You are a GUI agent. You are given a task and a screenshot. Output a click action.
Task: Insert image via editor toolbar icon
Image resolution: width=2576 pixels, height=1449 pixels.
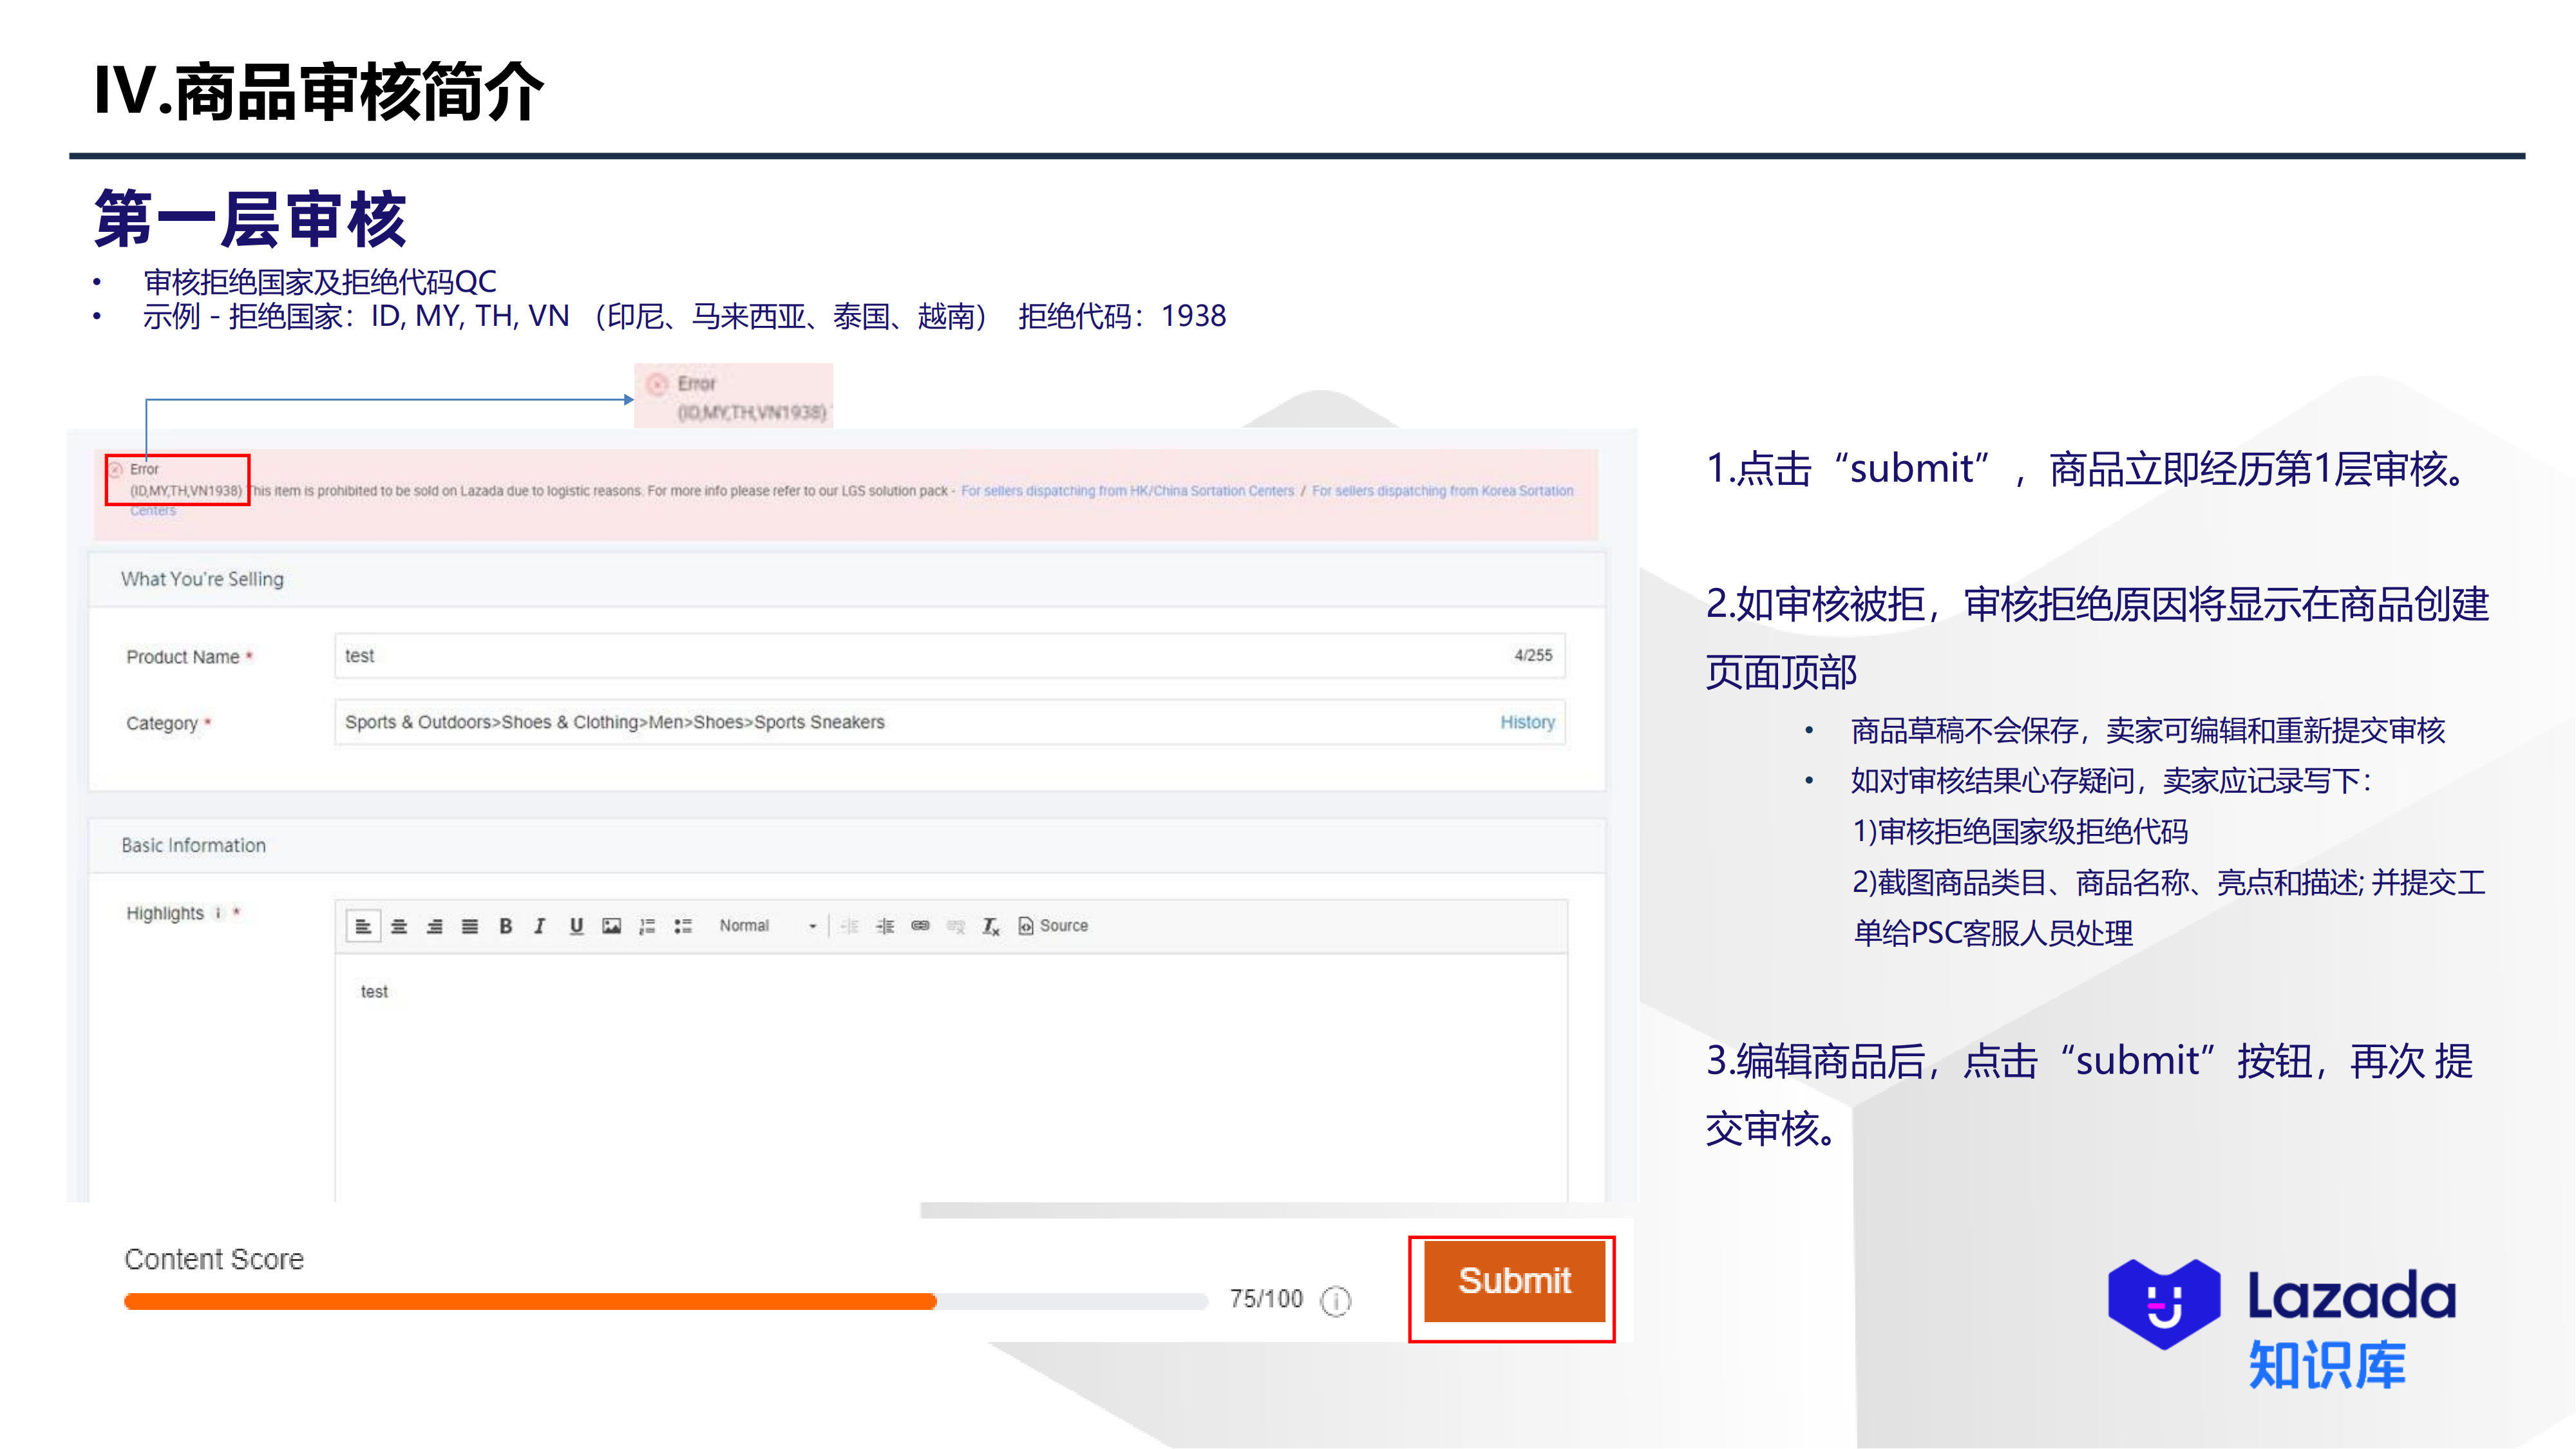click(x=611, y=926)
